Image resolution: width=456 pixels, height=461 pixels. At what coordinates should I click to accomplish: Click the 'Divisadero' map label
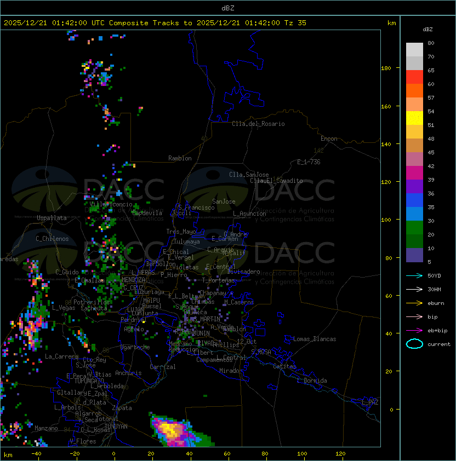pos(243,272)
